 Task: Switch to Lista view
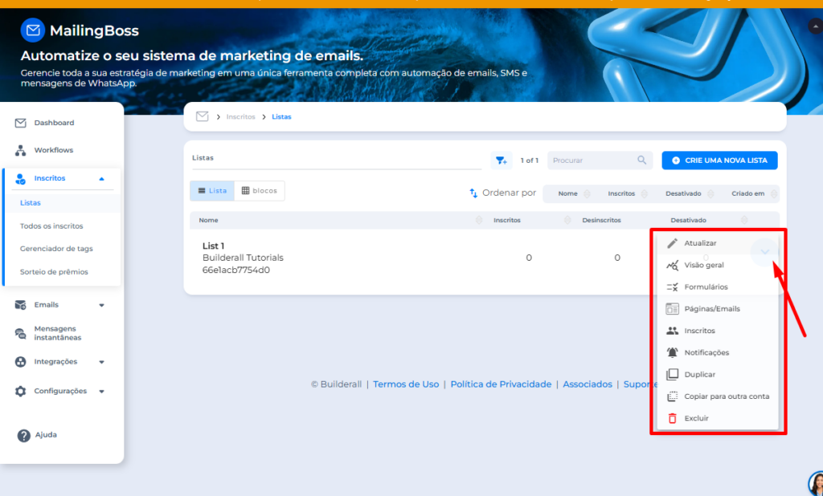[x=212, y=190]
